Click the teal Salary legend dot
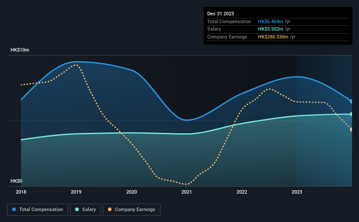The height and width of the screenshot is (222, 359). (x=77, y=209)
